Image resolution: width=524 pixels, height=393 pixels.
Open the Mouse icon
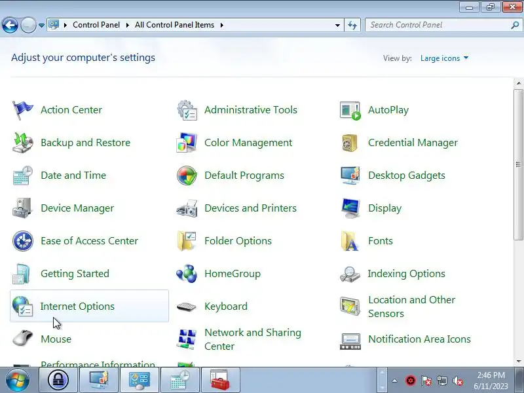click(22, 338)
